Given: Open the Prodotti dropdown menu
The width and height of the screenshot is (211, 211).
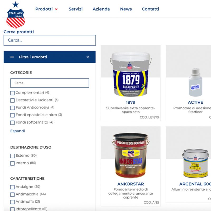Looking at the screenshot, I should click(44, 9).
